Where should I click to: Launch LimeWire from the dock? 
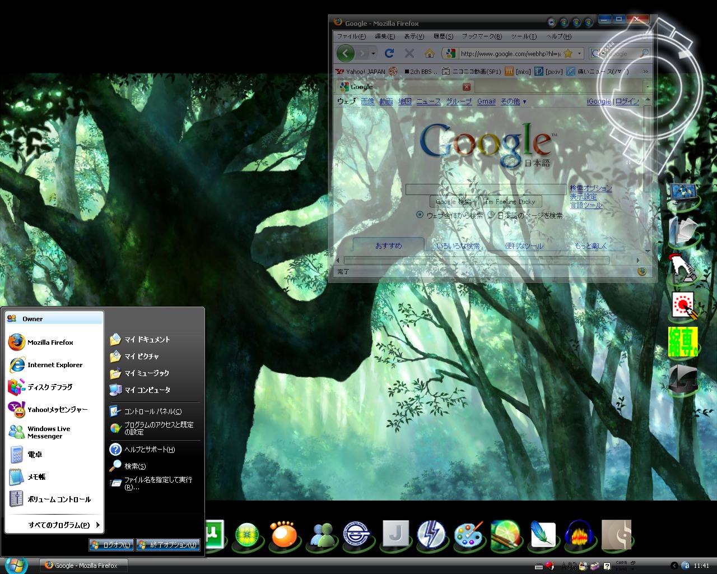[247, 534]
